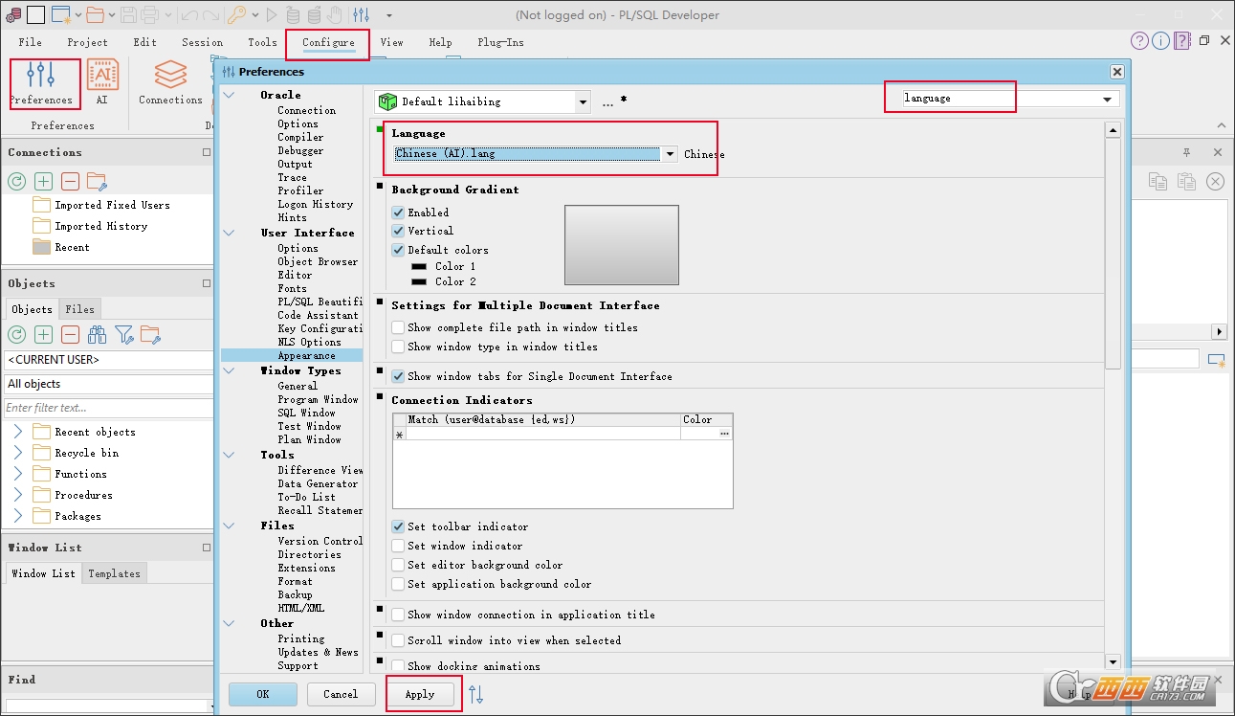Toggle the Default colors checkbox

coord(398,250)
